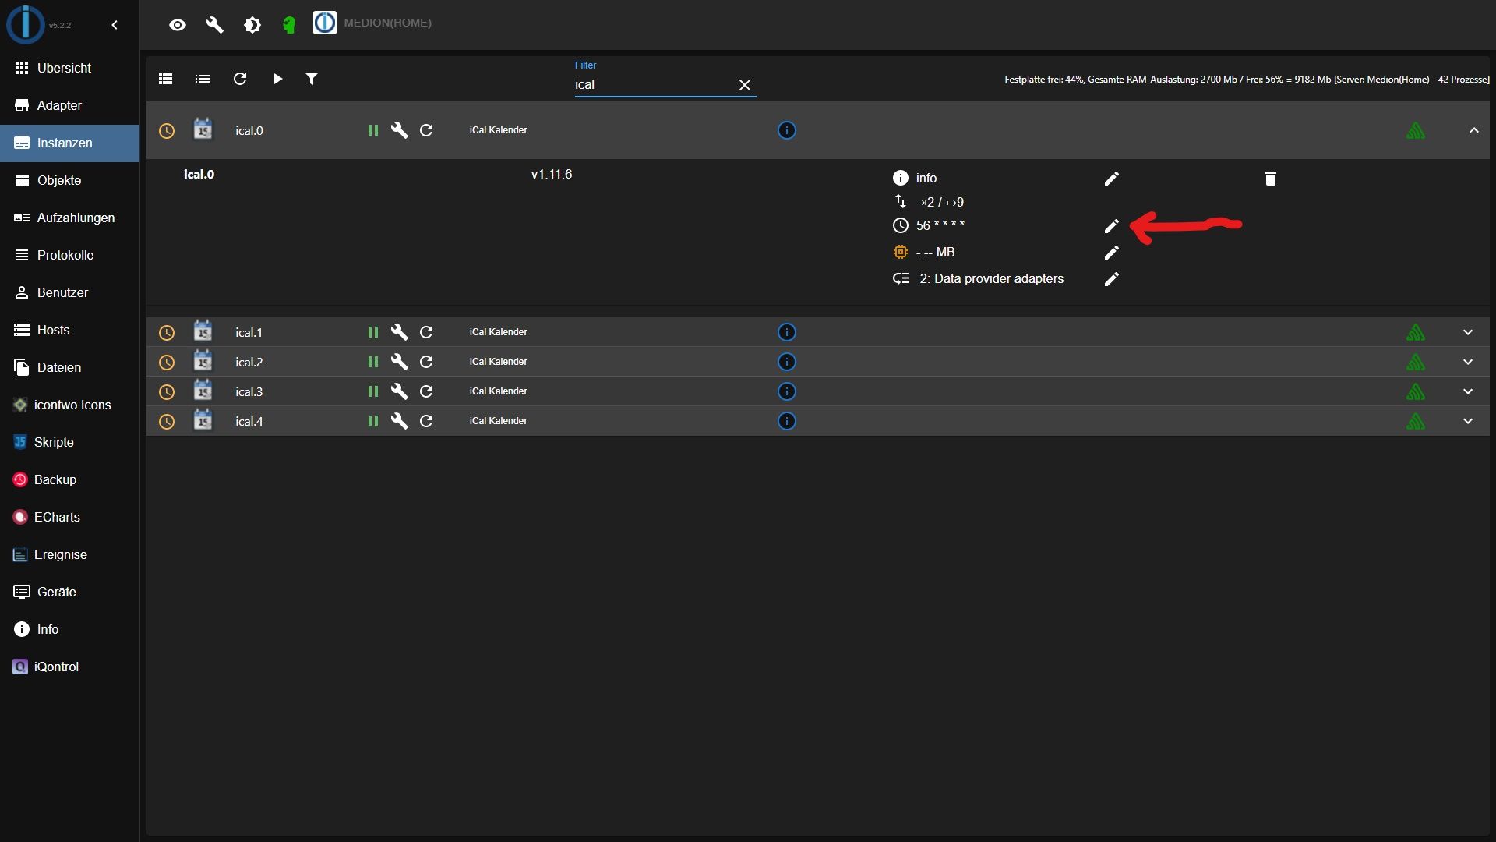Pause the ical.1 instance
Viewport: 1496px width, 842px height.
pos(373,332)
